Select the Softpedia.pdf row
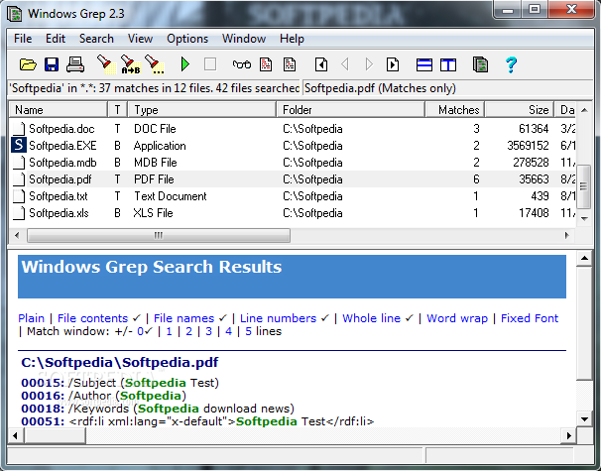 pos(294,179)
